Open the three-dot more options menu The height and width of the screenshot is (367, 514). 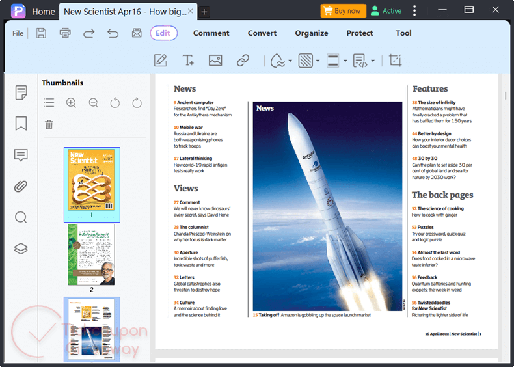click(x=414, y=11)
